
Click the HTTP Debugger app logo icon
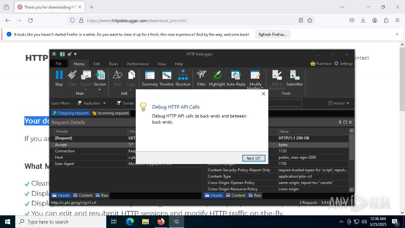click(x=54, y=54)
